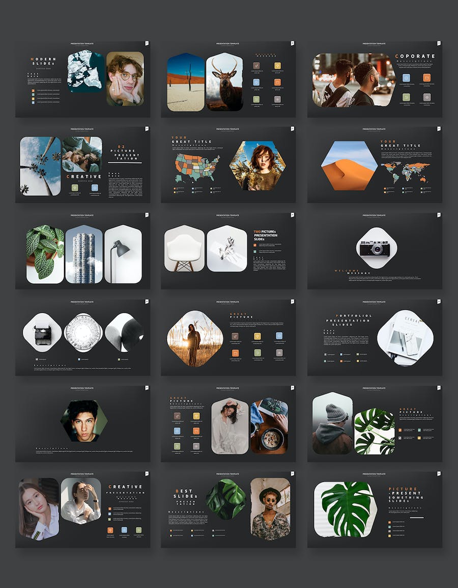Select the green icon on the deer slide
This screenshot has width=458, height=588.
click(x=256, y=99)
